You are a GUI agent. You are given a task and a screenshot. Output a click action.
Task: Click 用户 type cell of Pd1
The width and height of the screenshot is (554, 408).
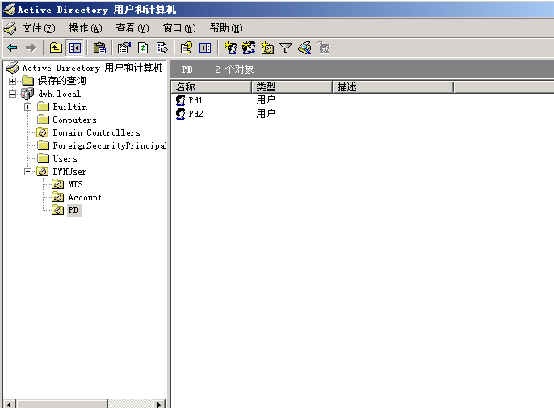(266, 100)
